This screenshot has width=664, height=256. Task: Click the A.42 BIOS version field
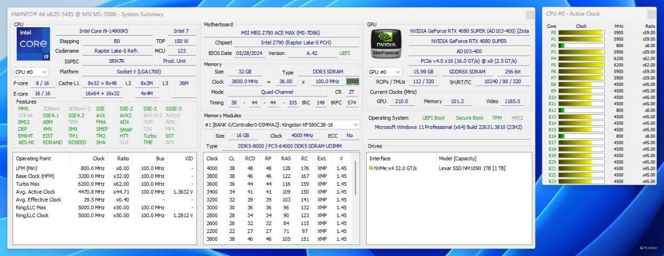tap(312, 53)
